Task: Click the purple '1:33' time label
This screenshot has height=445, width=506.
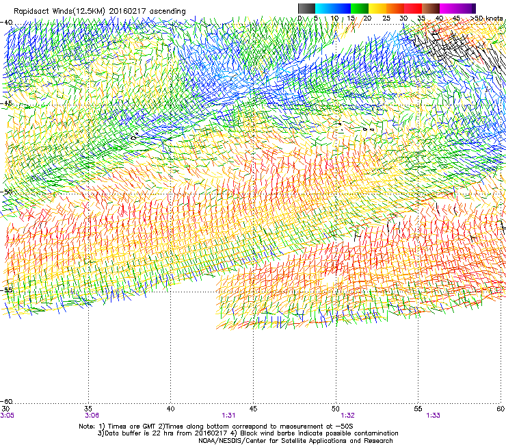Action: [x=433, y=416]
